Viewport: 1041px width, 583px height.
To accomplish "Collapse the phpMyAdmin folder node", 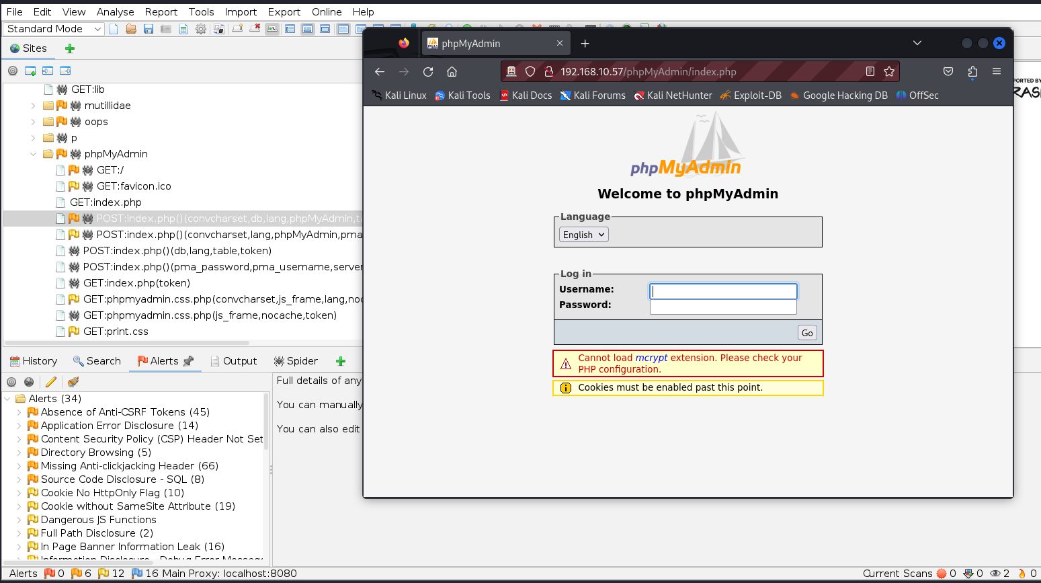I will click(x=34, y=154).
